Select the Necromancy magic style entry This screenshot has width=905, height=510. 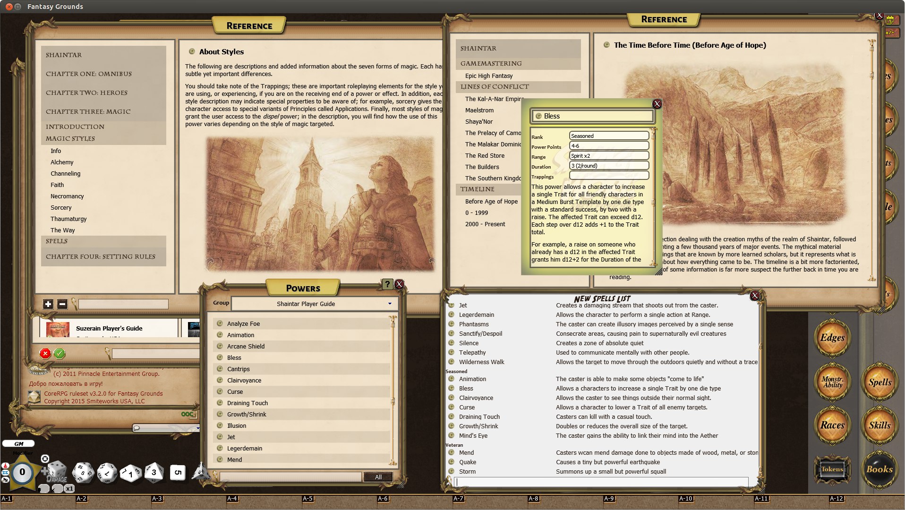pyautogui.click(x=67, y=196)
